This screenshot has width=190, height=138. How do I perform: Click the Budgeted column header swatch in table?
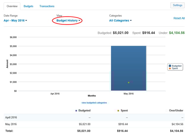click(76, 111)
